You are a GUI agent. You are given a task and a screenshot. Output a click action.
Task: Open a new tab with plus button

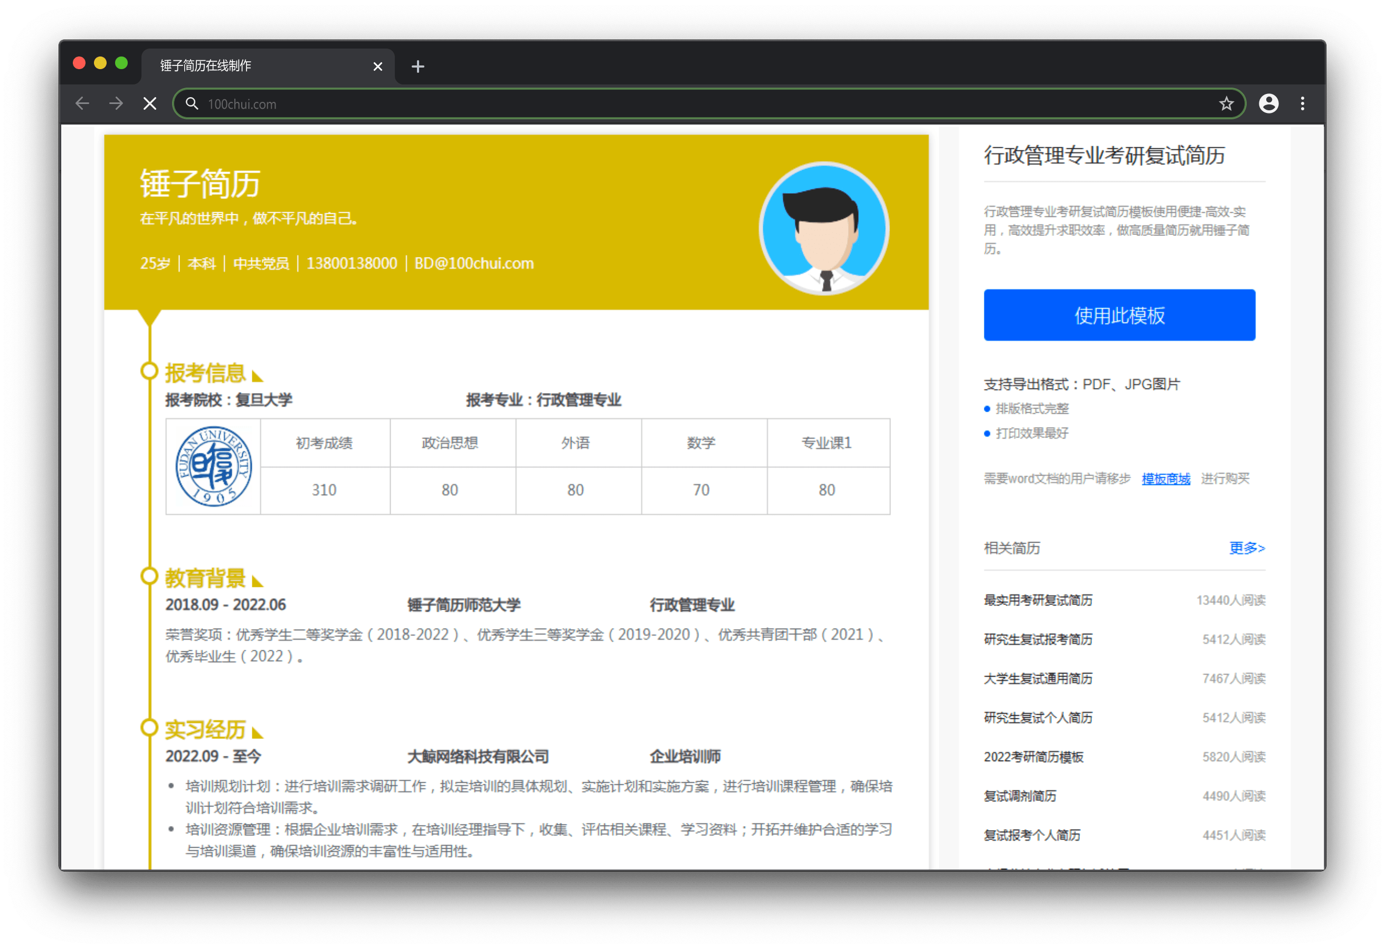click(x=418, y=66)
